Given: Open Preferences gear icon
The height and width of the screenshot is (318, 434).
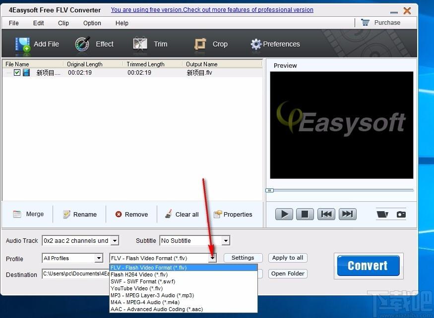Looking at the screenshot, I should point(256,44).
